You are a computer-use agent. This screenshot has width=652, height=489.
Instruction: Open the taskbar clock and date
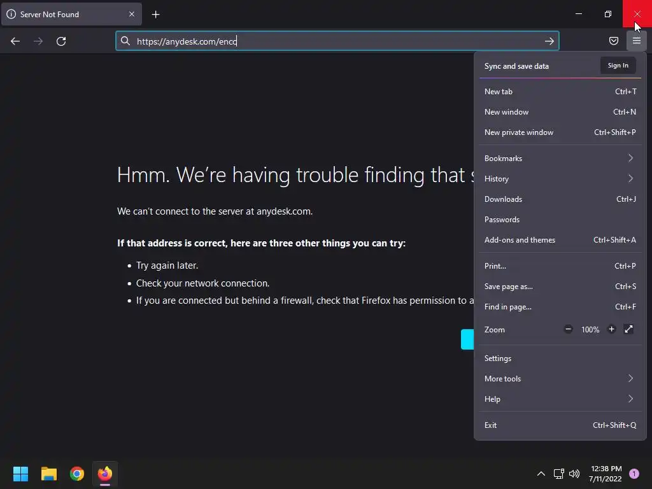[x=606, y=474]
